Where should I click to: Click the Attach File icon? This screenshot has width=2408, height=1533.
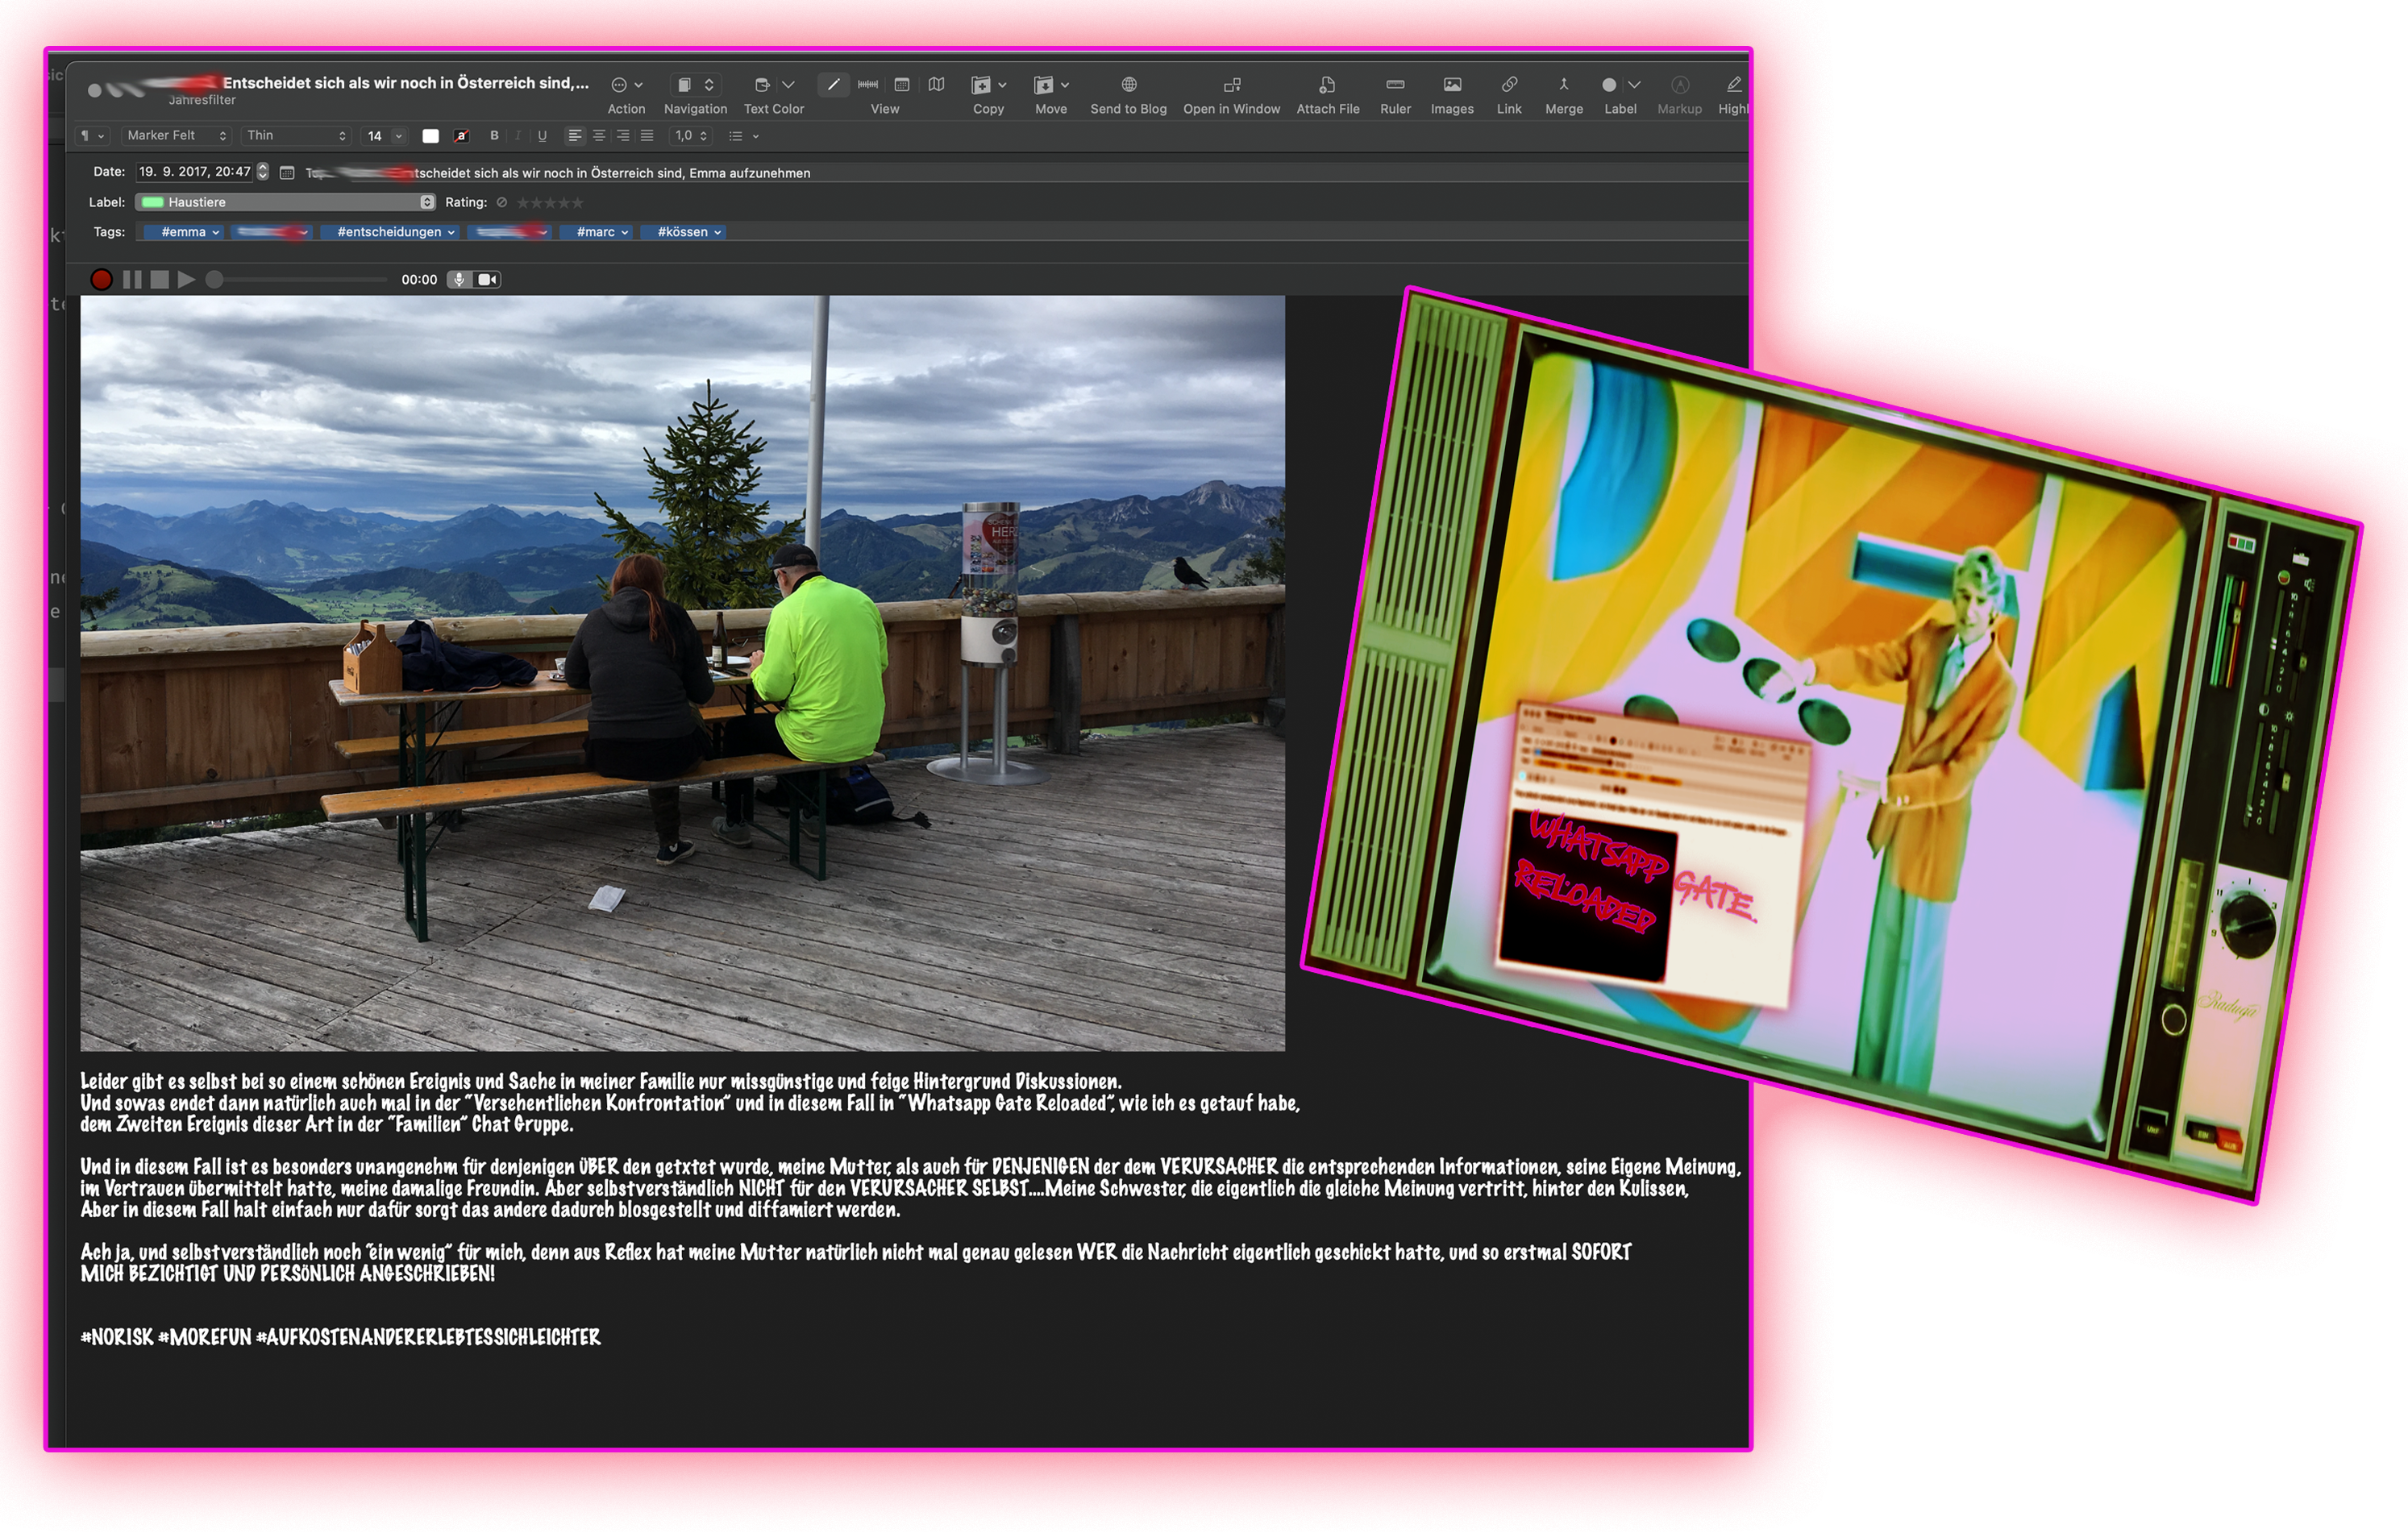point(1327,85)
